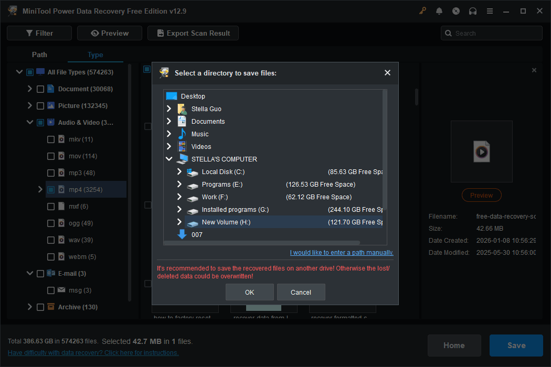Expand the mp4 (3254) node
551x367 pixels.
[40, 190]
